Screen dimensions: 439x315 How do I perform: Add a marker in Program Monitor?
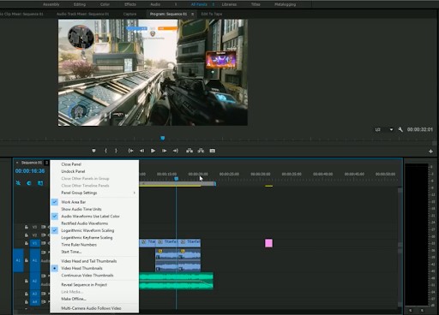tap(93, 151)
